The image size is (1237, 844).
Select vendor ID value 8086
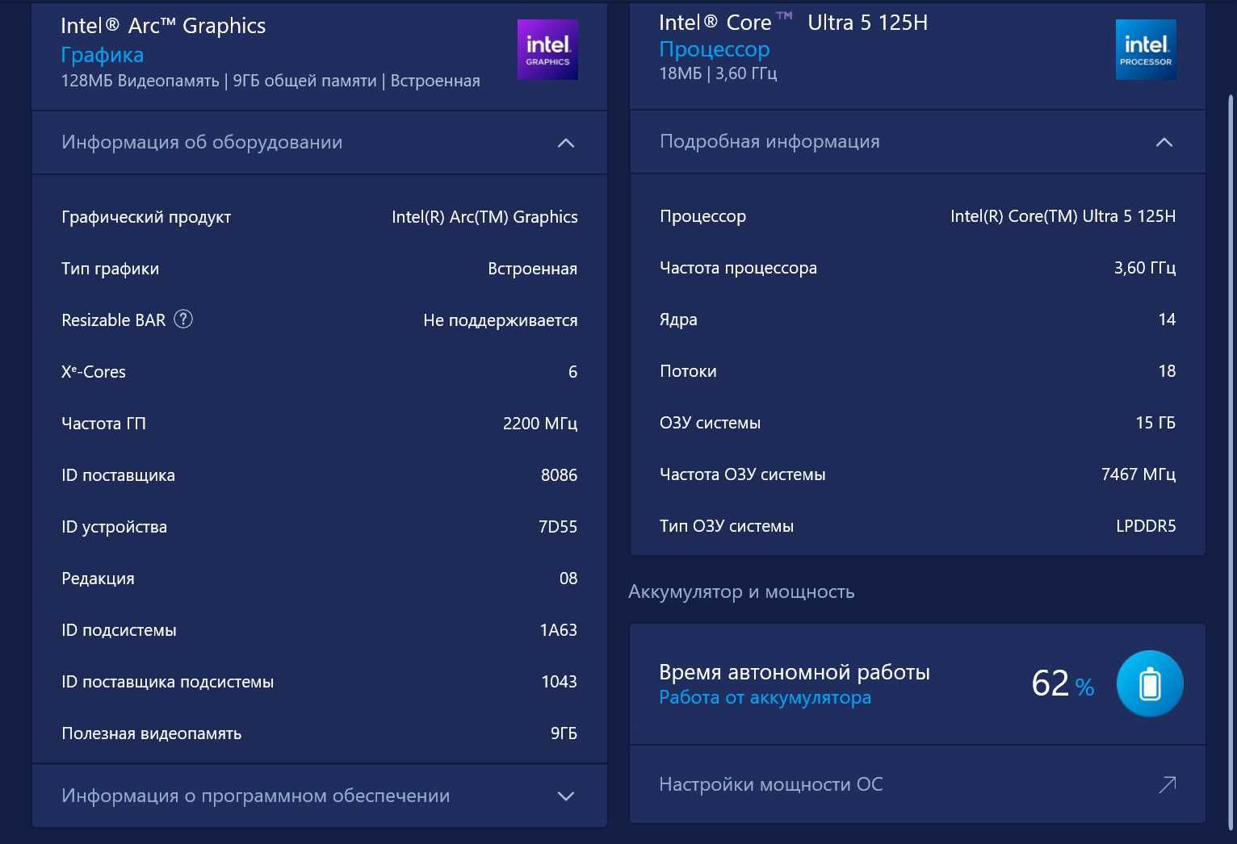point(560,475)
